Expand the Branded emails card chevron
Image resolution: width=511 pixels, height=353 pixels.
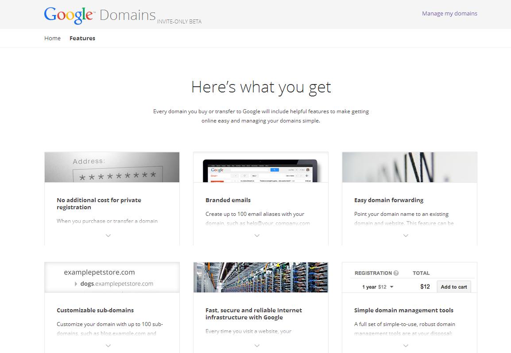pyautogui.click(x=257, y=235)
